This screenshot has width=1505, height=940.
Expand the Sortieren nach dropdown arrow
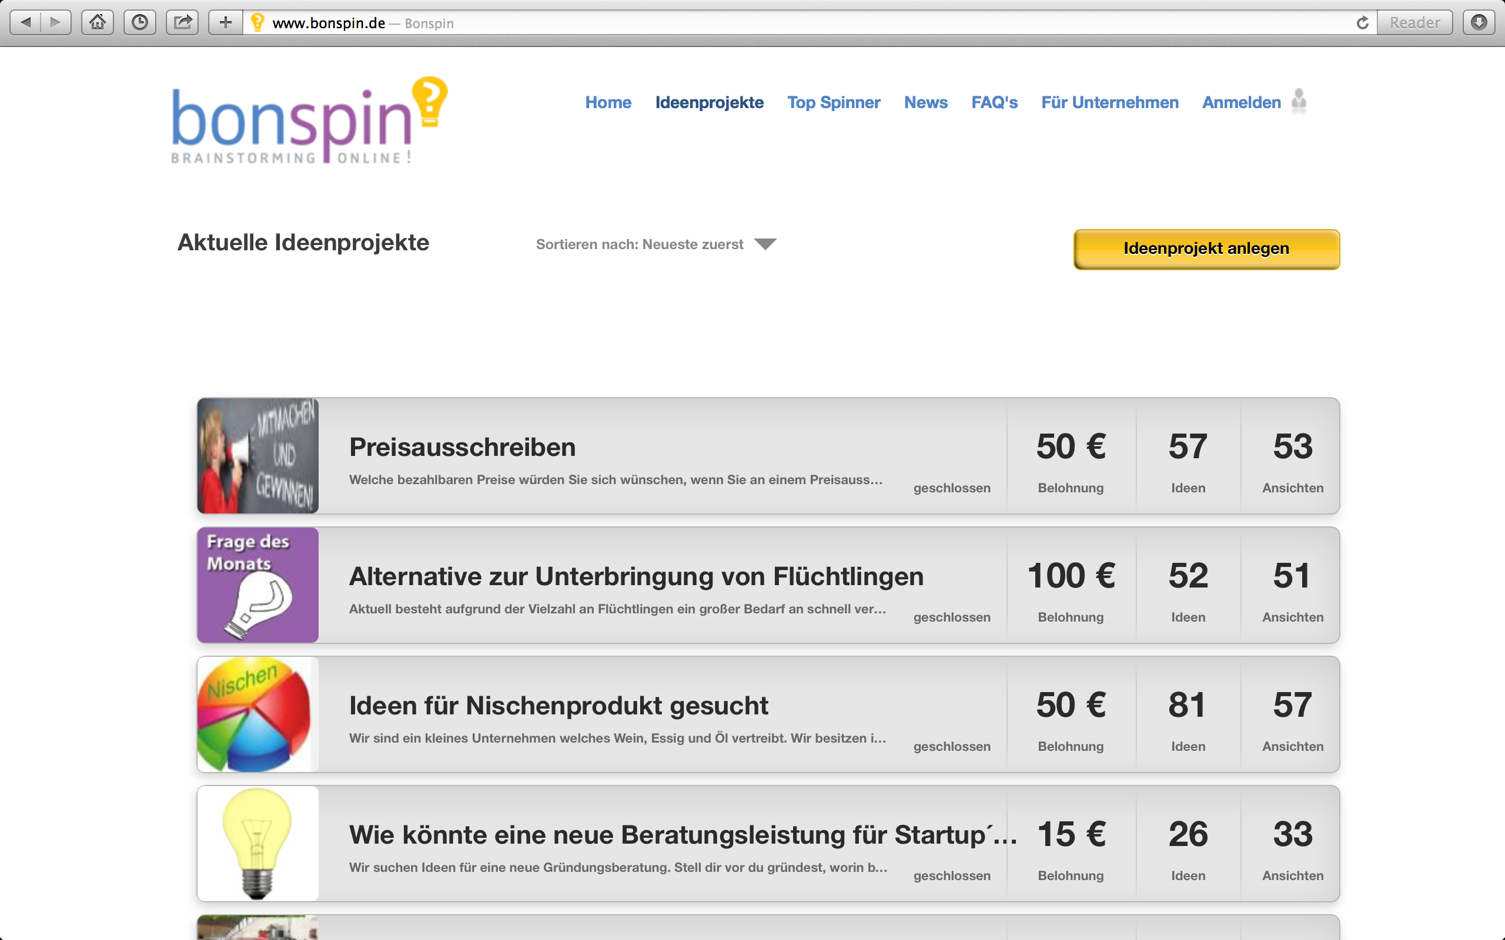click(765, 244)
